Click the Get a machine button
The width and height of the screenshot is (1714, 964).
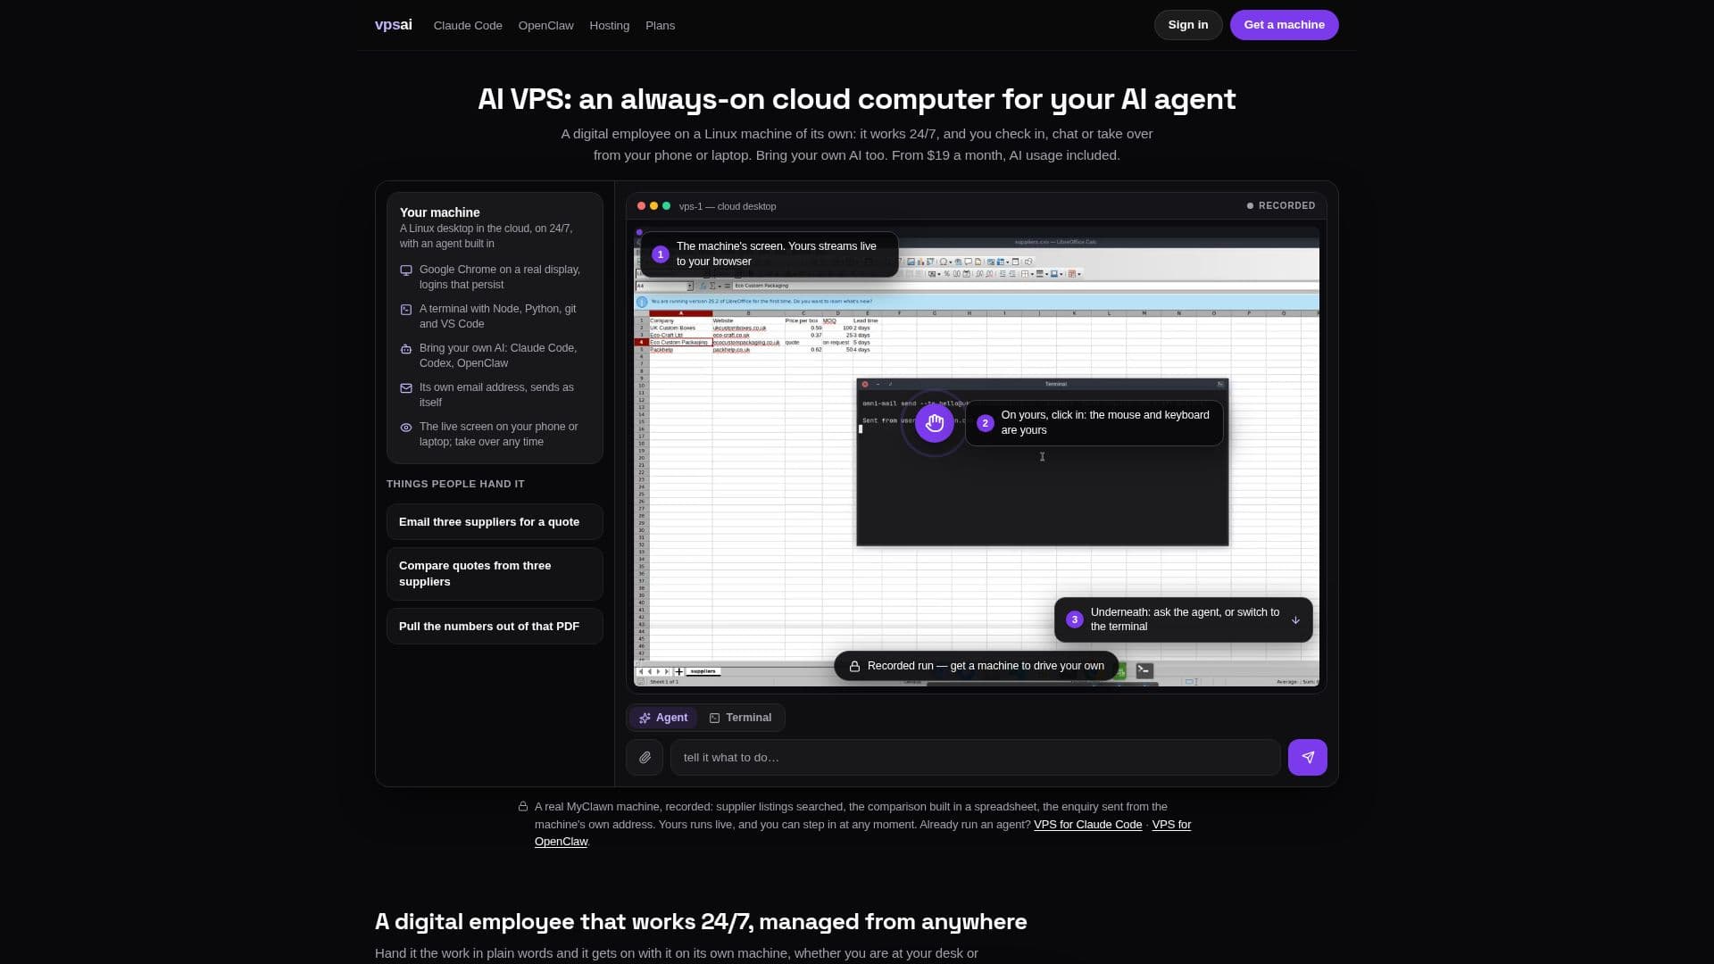tap(1284, 25)
